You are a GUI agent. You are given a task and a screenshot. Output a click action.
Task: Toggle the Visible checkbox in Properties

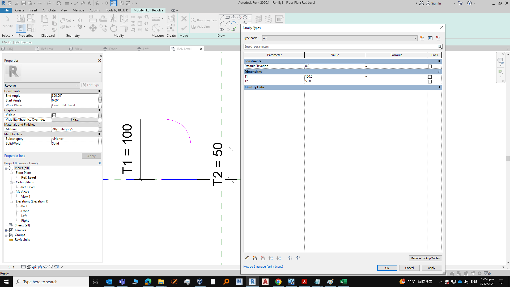[x=54, y=115]
